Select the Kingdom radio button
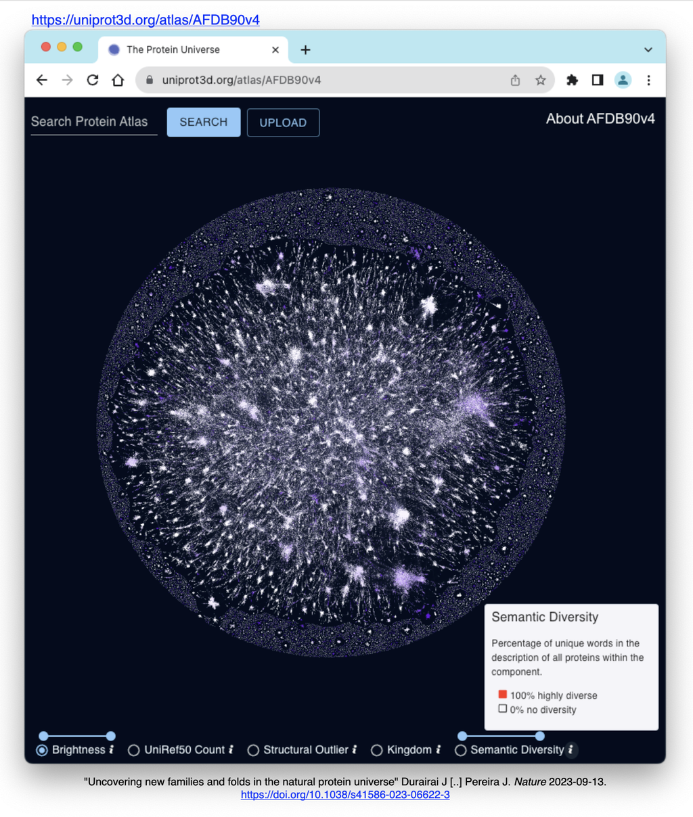Viewport: 693px width, 817px height. tap(377, 750)
